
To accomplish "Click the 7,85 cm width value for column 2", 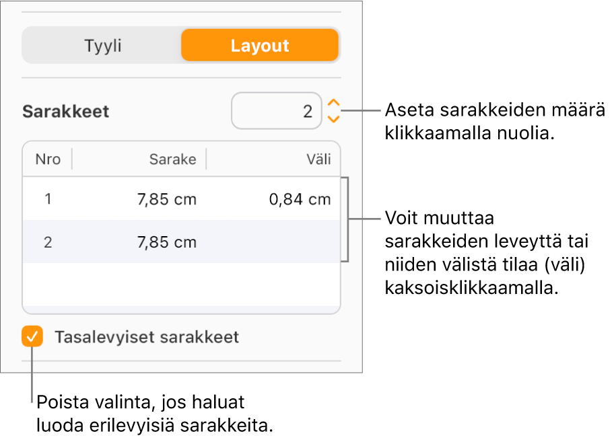I will tap(166, 242).
